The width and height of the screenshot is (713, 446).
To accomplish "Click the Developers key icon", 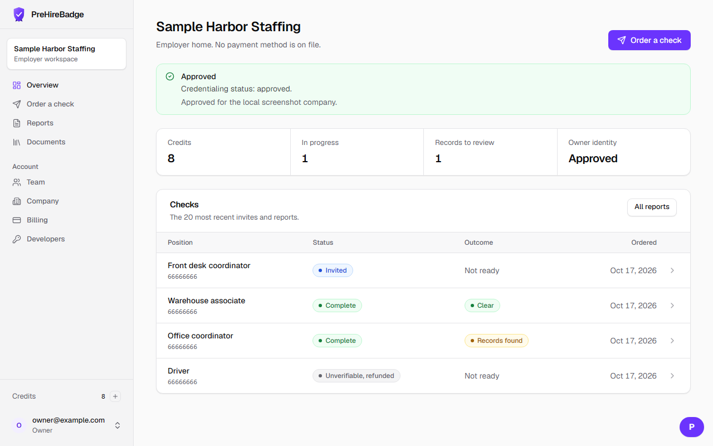I will (17, 239).
